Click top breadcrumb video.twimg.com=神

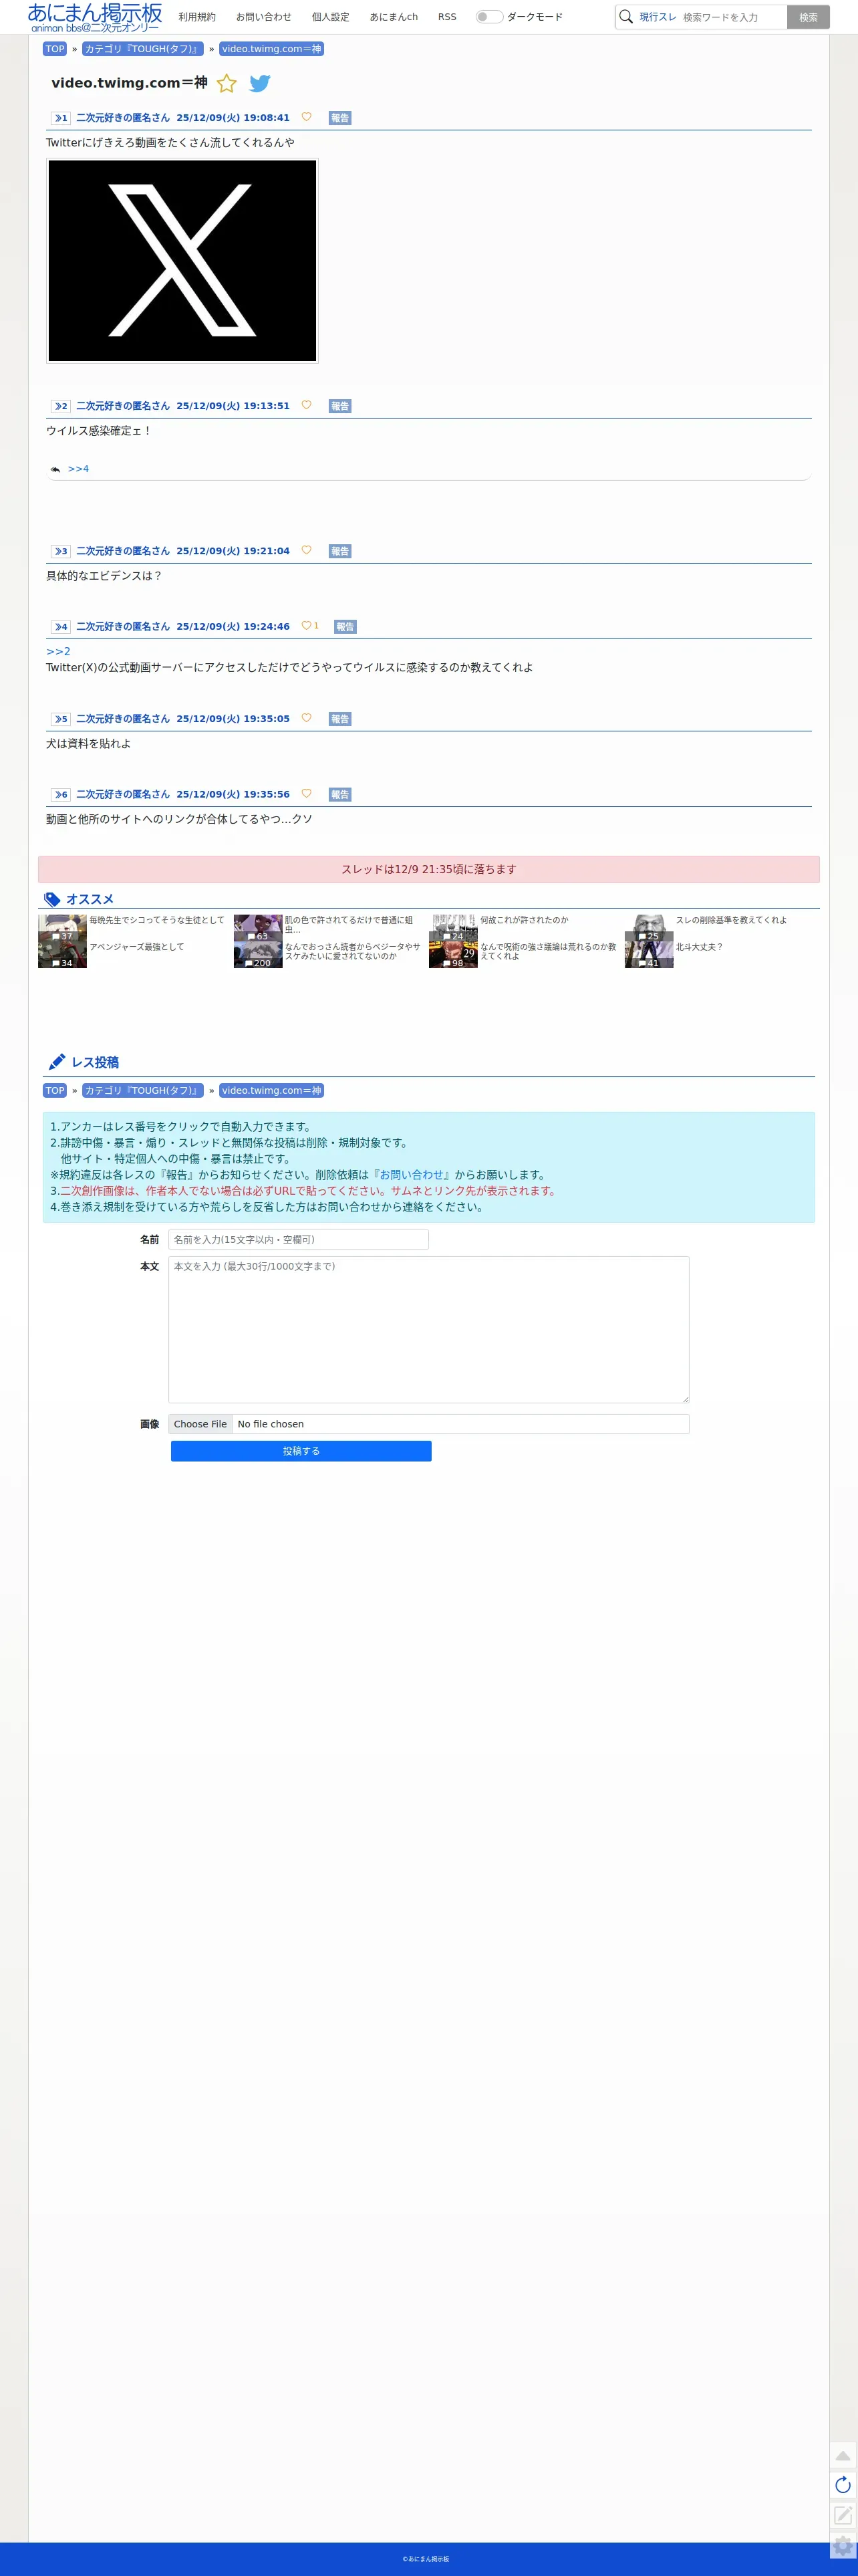[x=271, y=49]
